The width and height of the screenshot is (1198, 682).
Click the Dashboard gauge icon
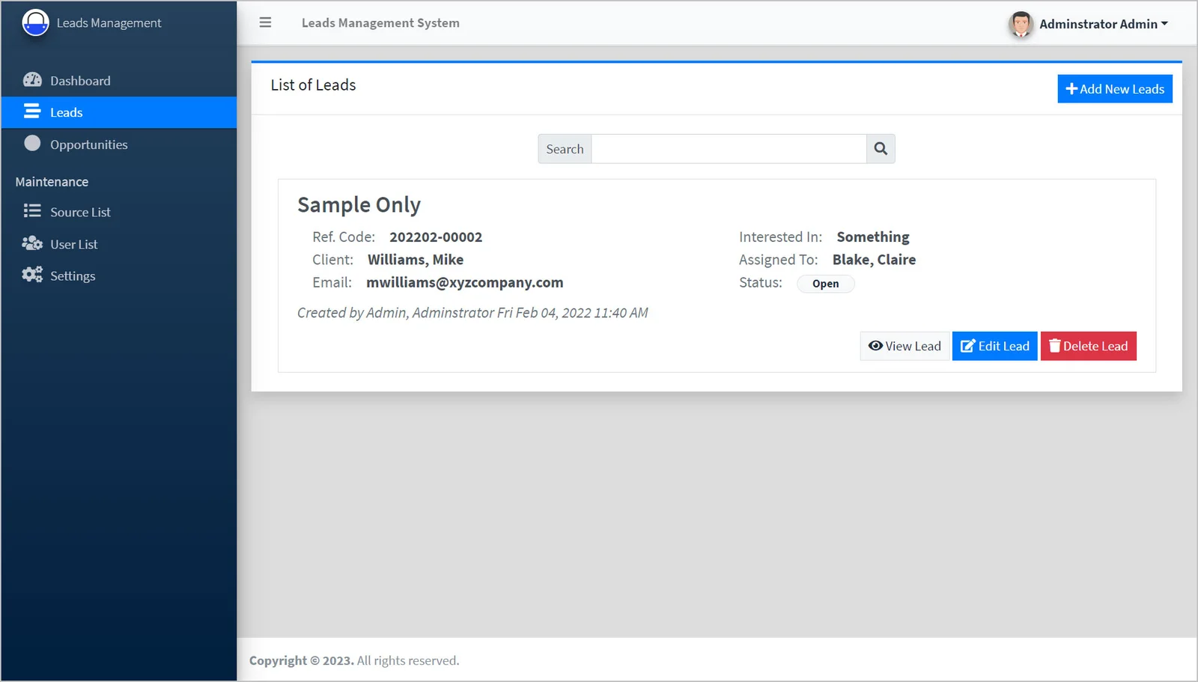tap(32, 79)
